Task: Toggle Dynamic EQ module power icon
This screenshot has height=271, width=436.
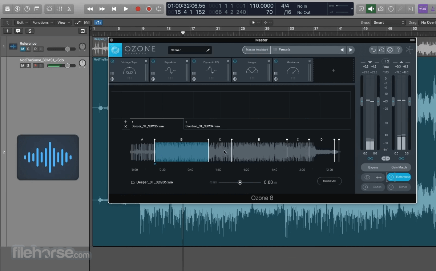Action: pos(194,61)
